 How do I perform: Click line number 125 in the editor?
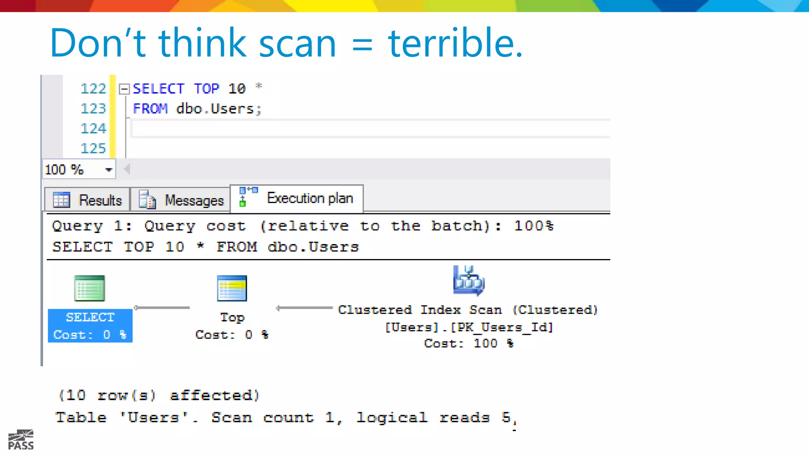coord(93,148)
